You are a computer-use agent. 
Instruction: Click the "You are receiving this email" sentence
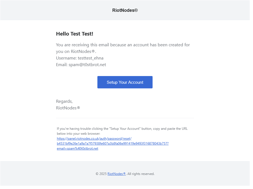123,45
